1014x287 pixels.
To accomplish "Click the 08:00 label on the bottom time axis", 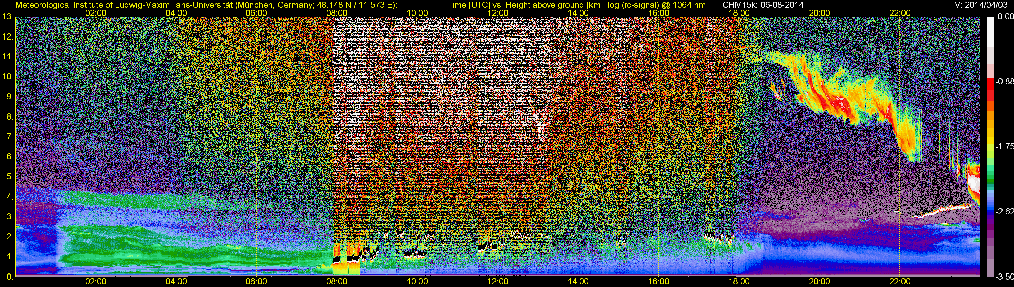I will click(x=337, y=282).
